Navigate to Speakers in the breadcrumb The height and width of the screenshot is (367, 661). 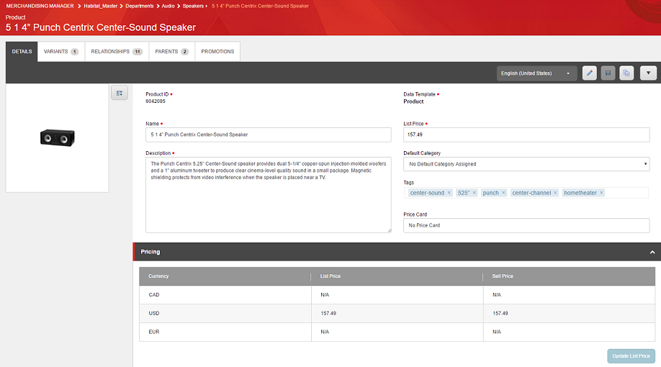coord(194,6)
